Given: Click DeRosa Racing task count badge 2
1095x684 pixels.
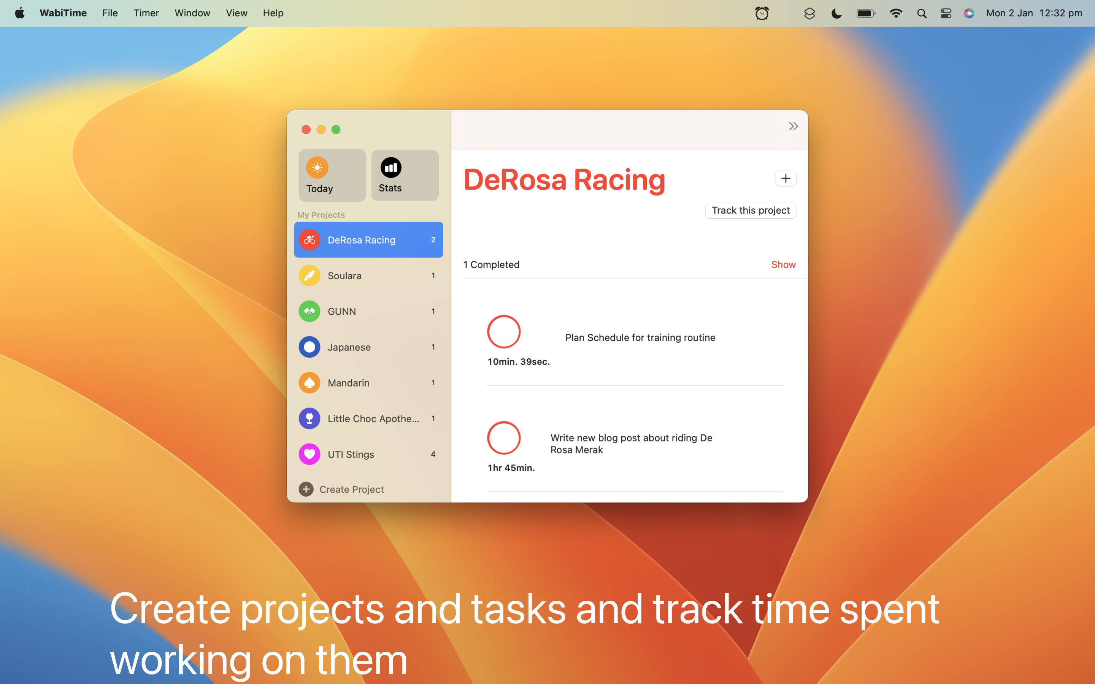Looking at the screenshot, I should pyautogui.click(x=433, y=240).
